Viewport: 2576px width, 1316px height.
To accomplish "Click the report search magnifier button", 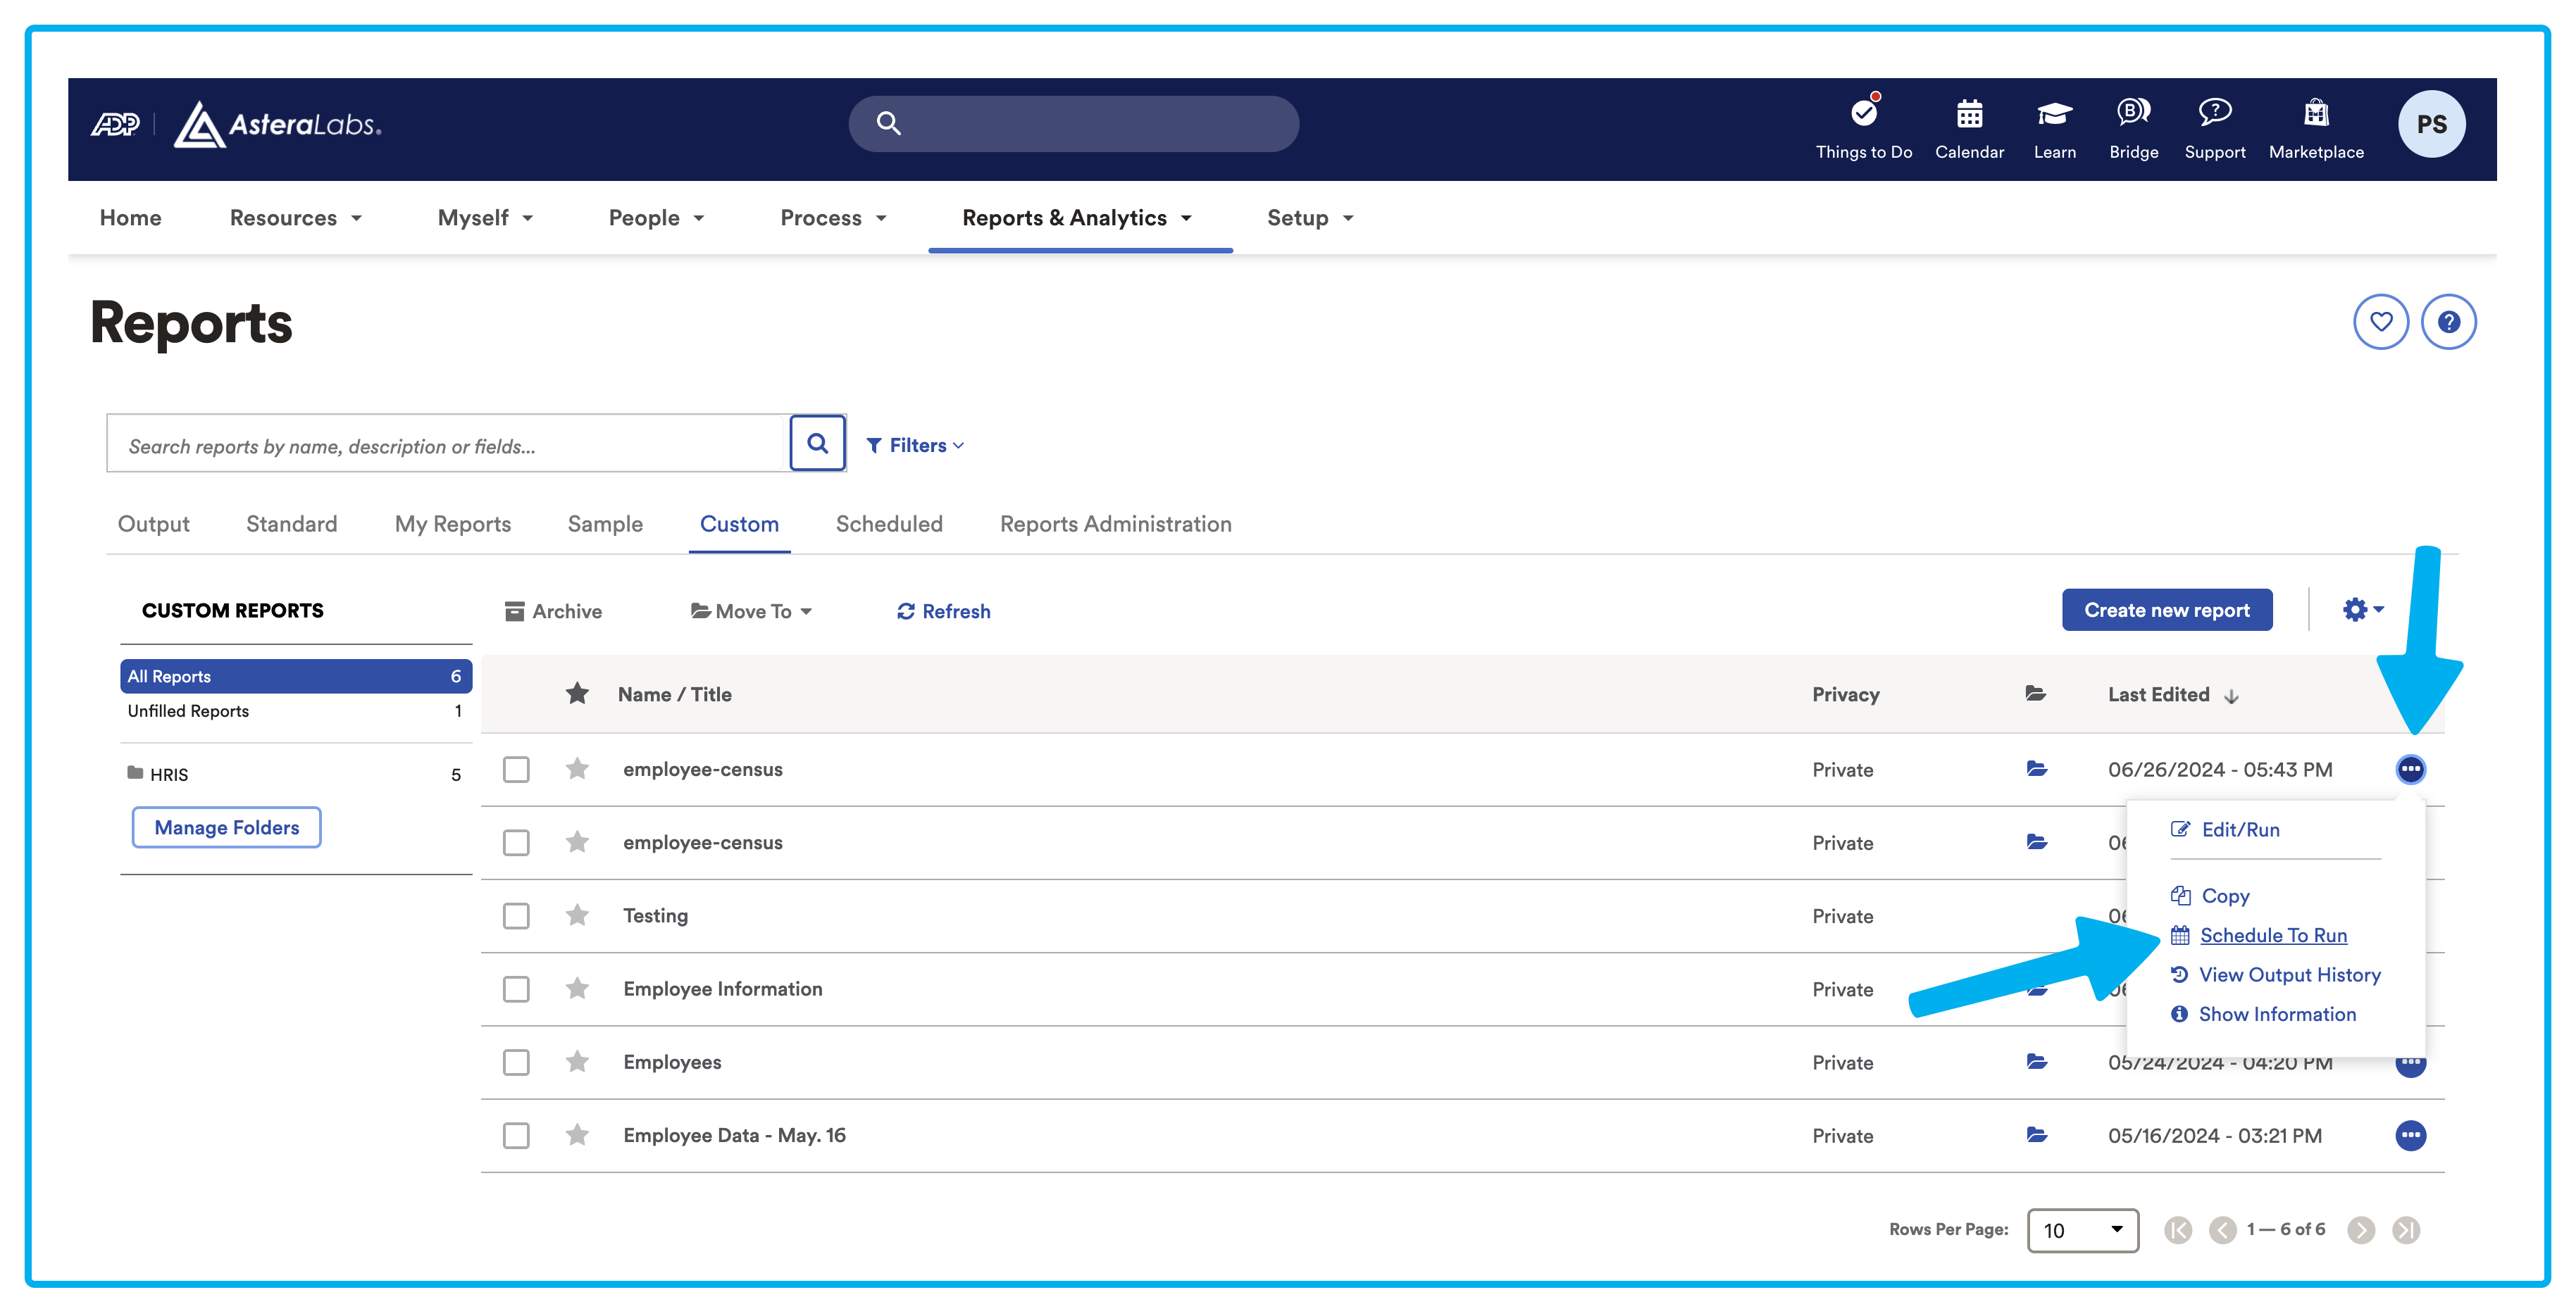I will point(817,444).
